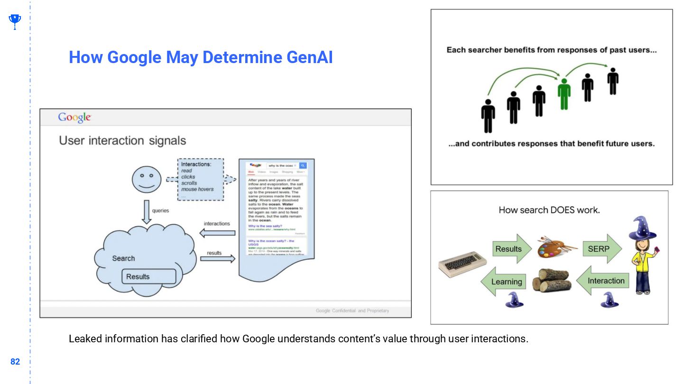Click the green Learning arrow
Screen dimensions: 683x384
tap(503, 281)
